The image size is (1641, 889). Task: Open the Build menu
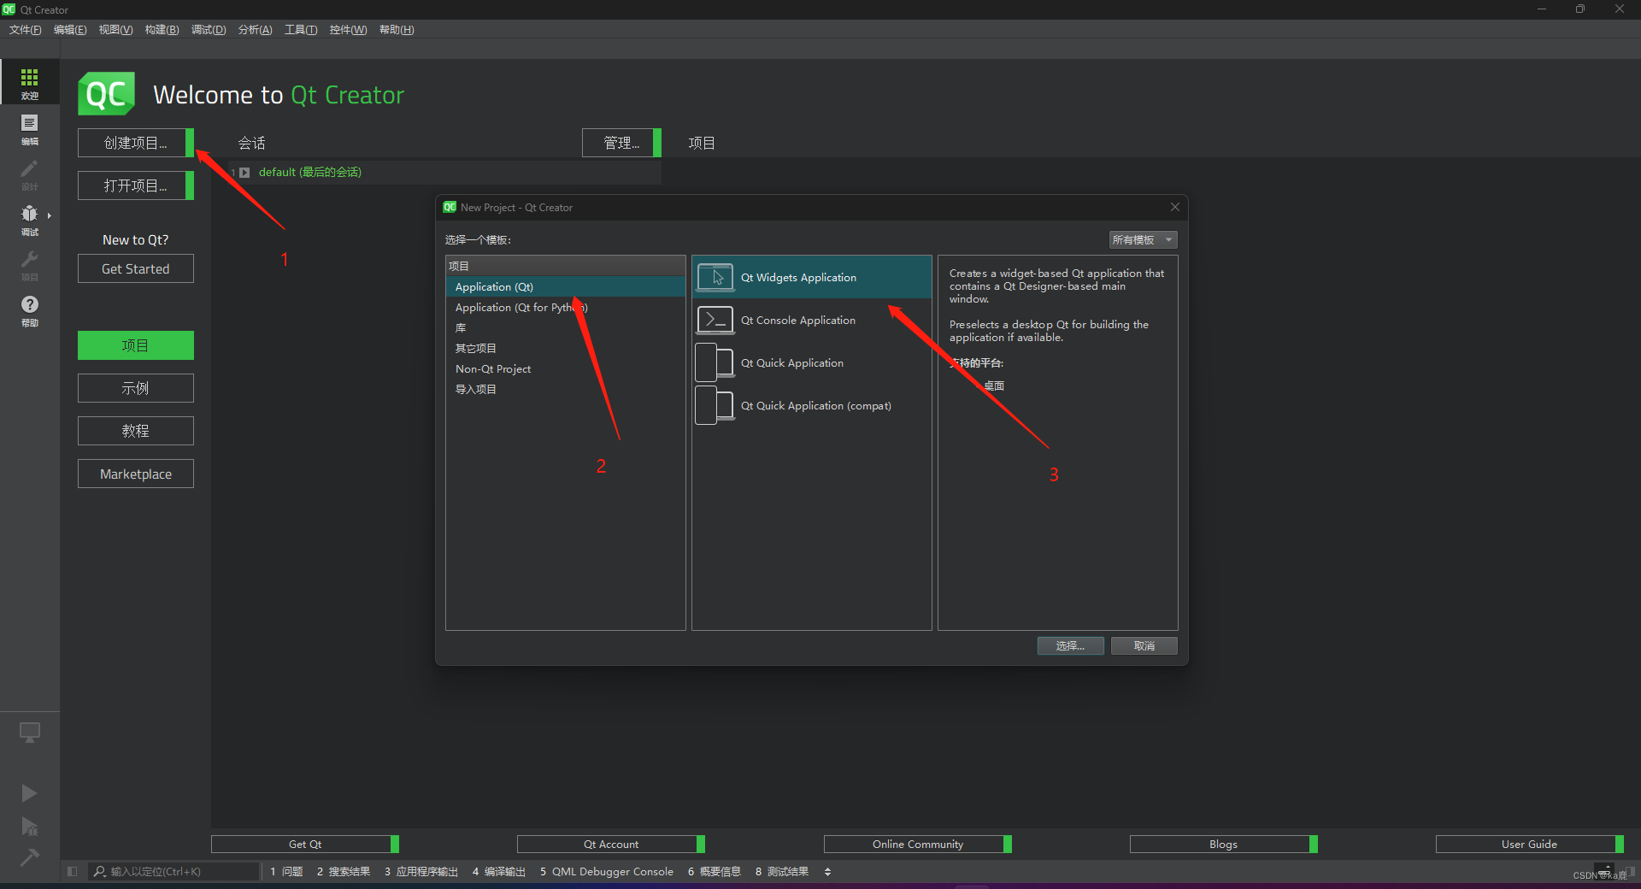pos(162,29)
